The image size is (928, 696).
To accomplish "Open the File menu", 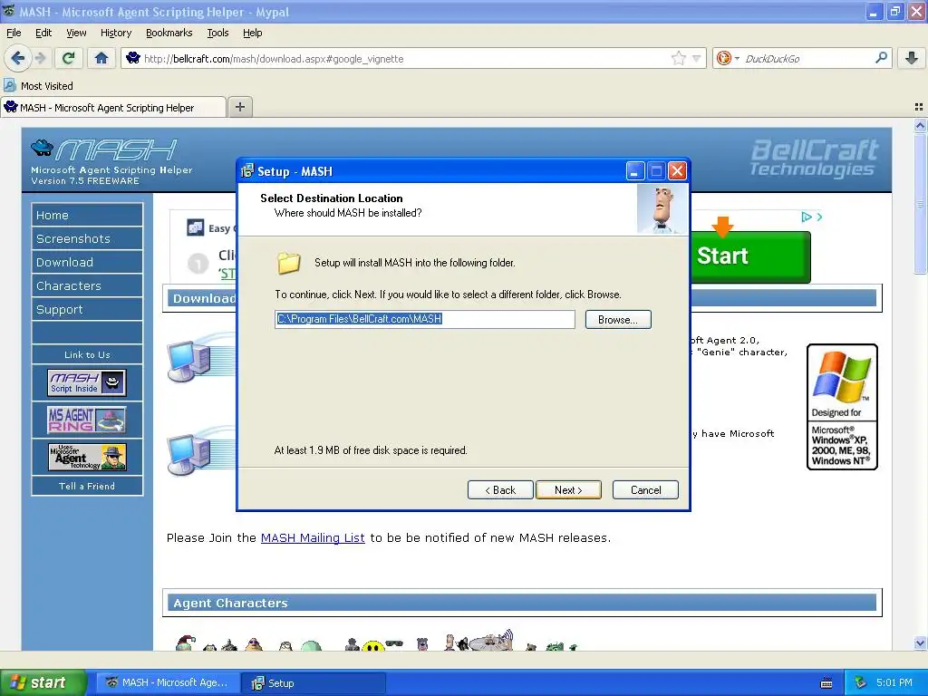I will coord(14,33).
